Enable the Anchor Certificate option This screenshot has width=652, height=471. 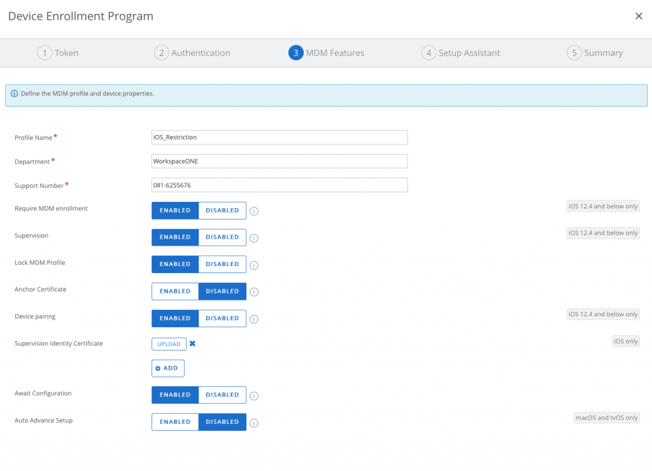175,292
